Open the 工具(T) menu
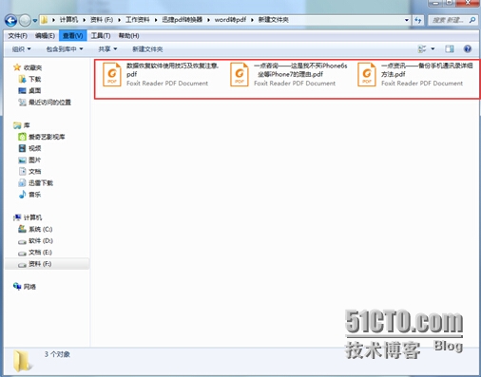Screen dimensions: 481x377 point(101,36)
